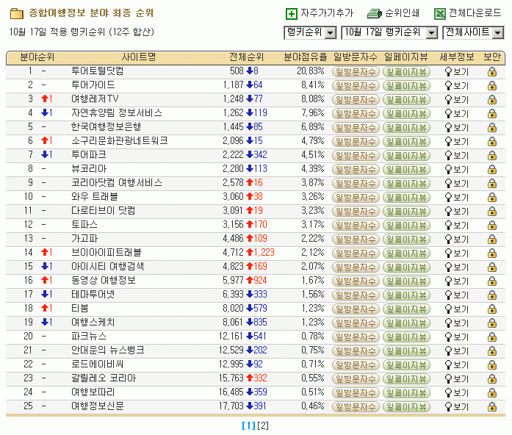Image resolution: width=512 pixels, height=435 pixels.
Task: Click the 자주가기추가 plus icon
Action: pos(292,14)
